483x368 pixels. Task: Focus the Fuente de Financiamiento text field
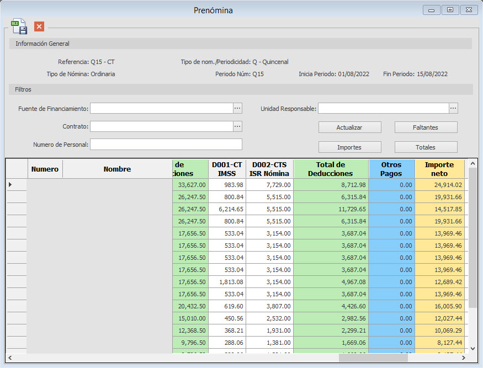coord(162,108)
